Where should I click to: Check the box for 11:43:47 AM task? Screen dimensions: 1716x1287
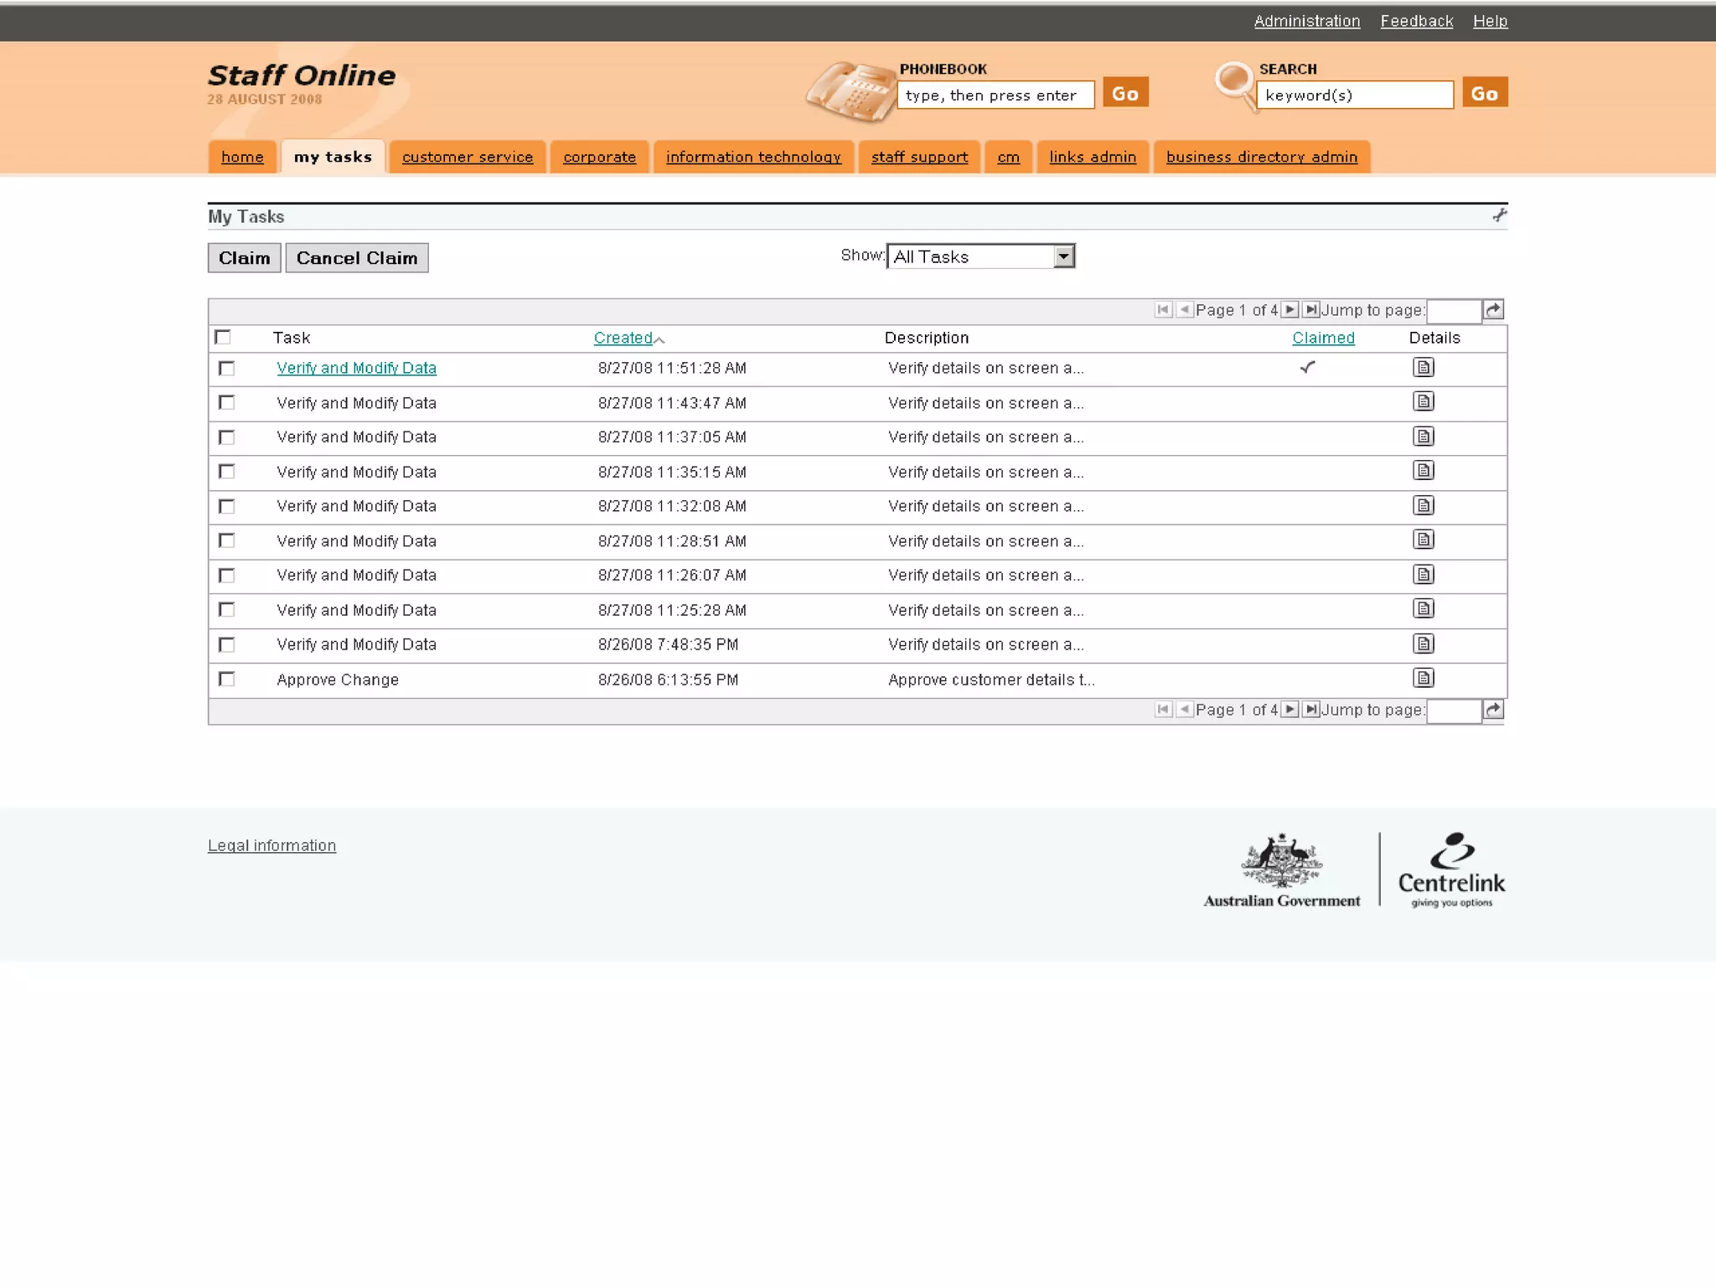[226, 402]
